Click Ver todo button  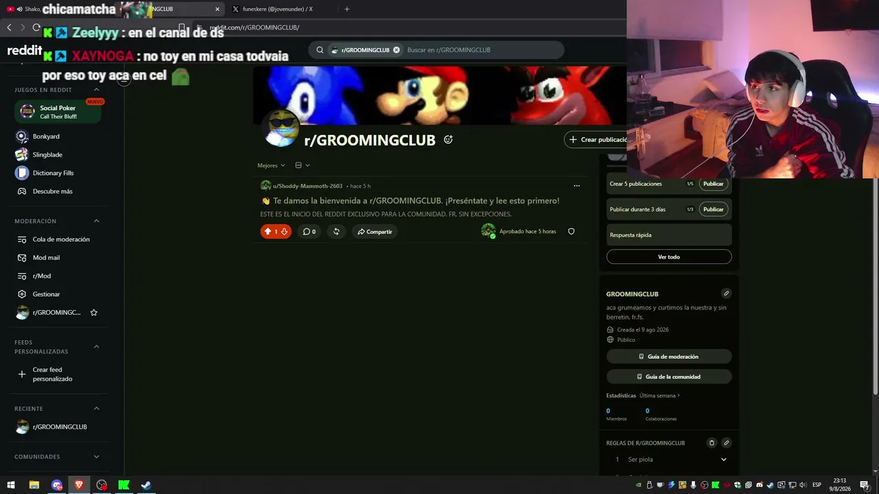pos(669,257)
